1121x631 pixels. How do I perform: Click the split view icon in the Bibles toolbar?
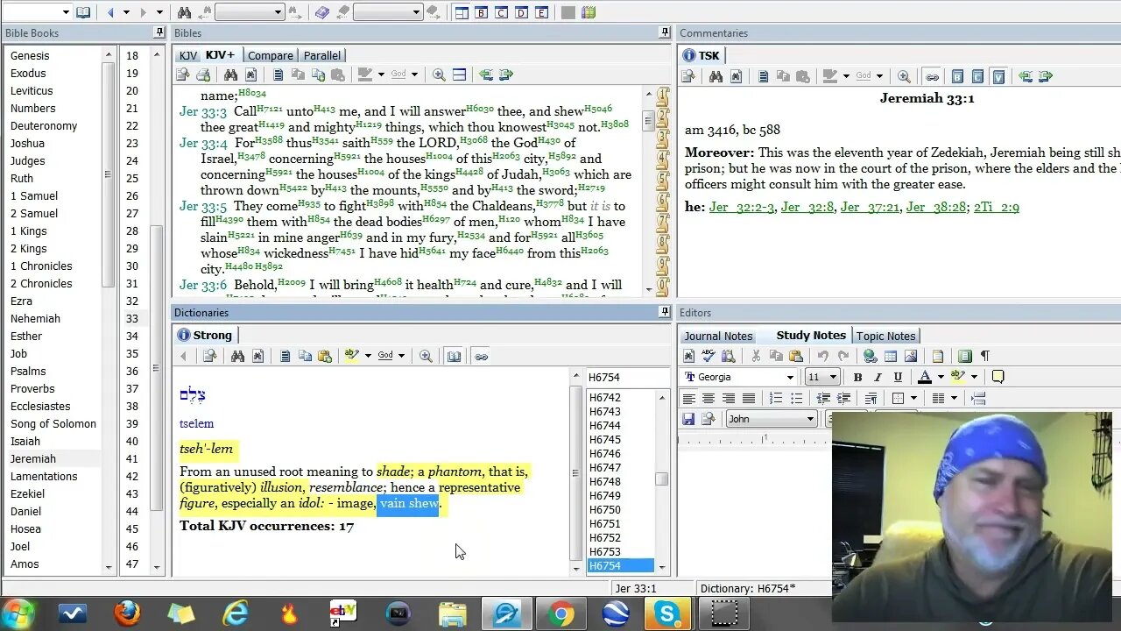[459, 75]
